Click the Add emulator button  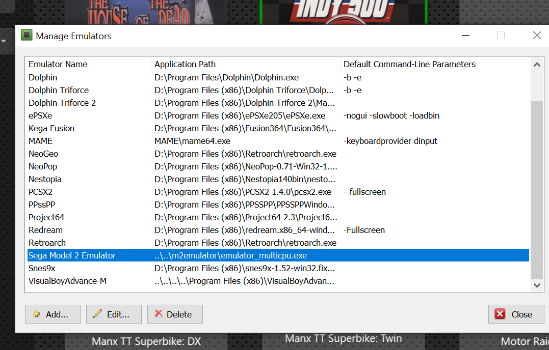point(53,314)
